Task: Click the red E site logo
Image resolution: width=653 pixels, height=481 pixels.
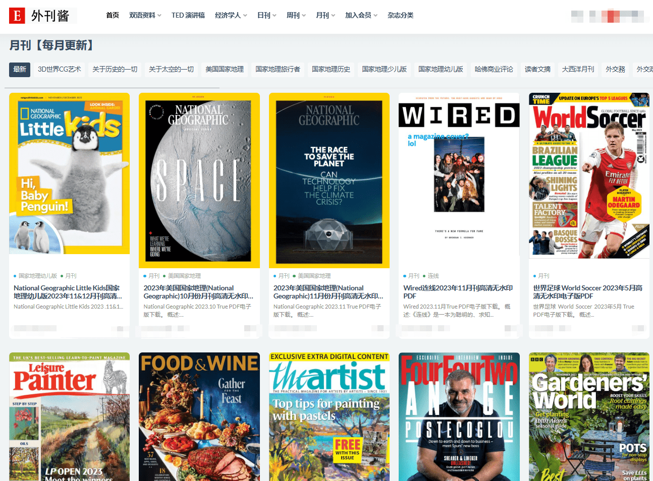Action: coord(17,16)
